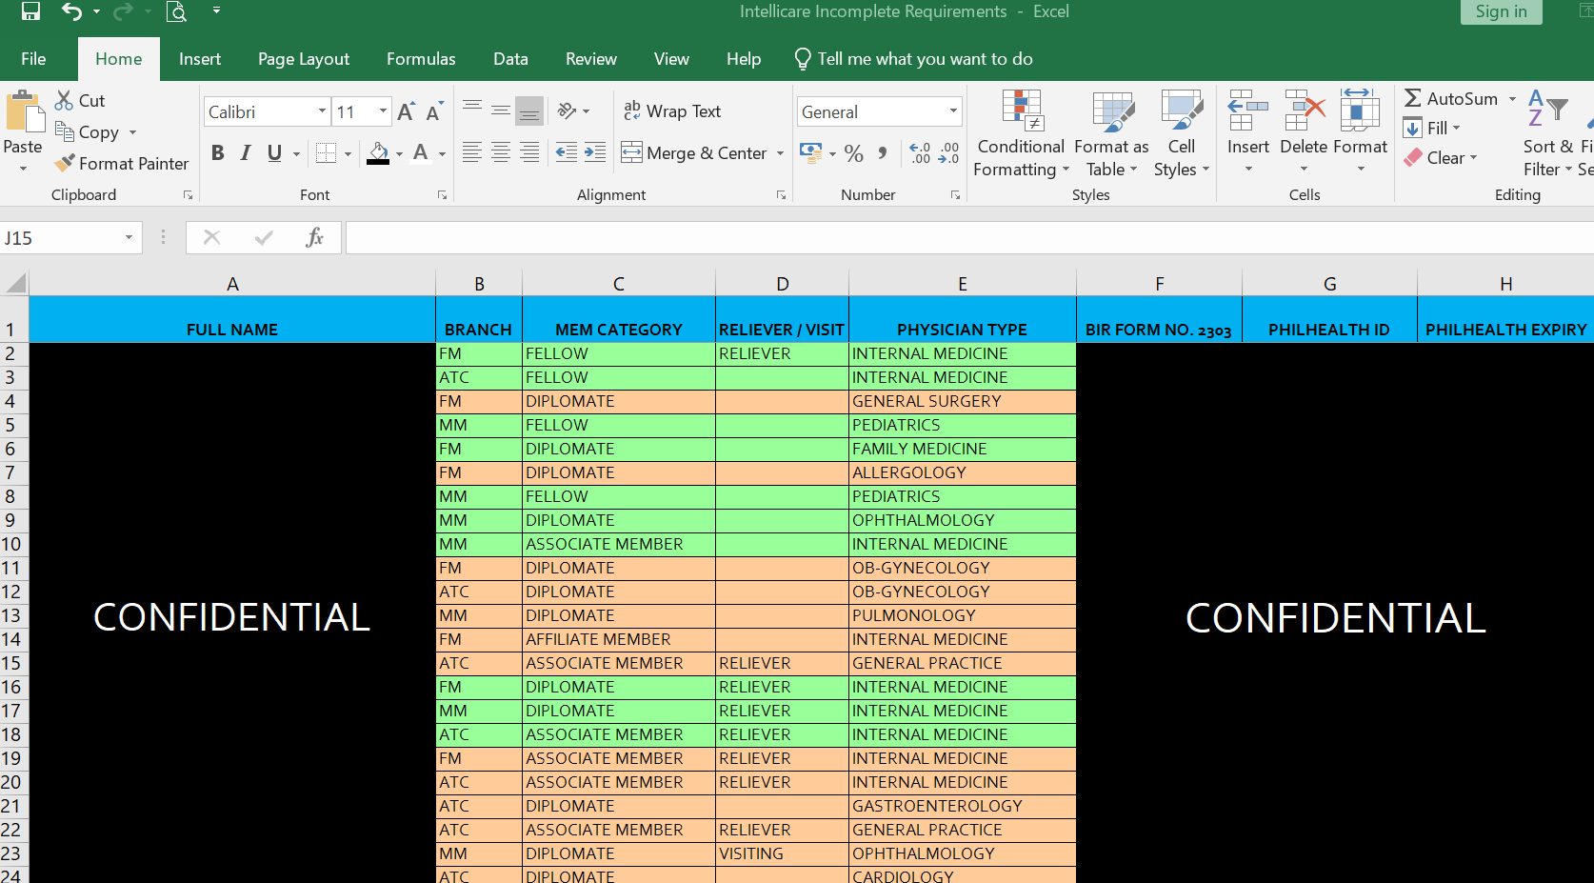This screenshot has width=1594, height=883.
Task: Click the Redo arrow icon
Action: [123, 11]
